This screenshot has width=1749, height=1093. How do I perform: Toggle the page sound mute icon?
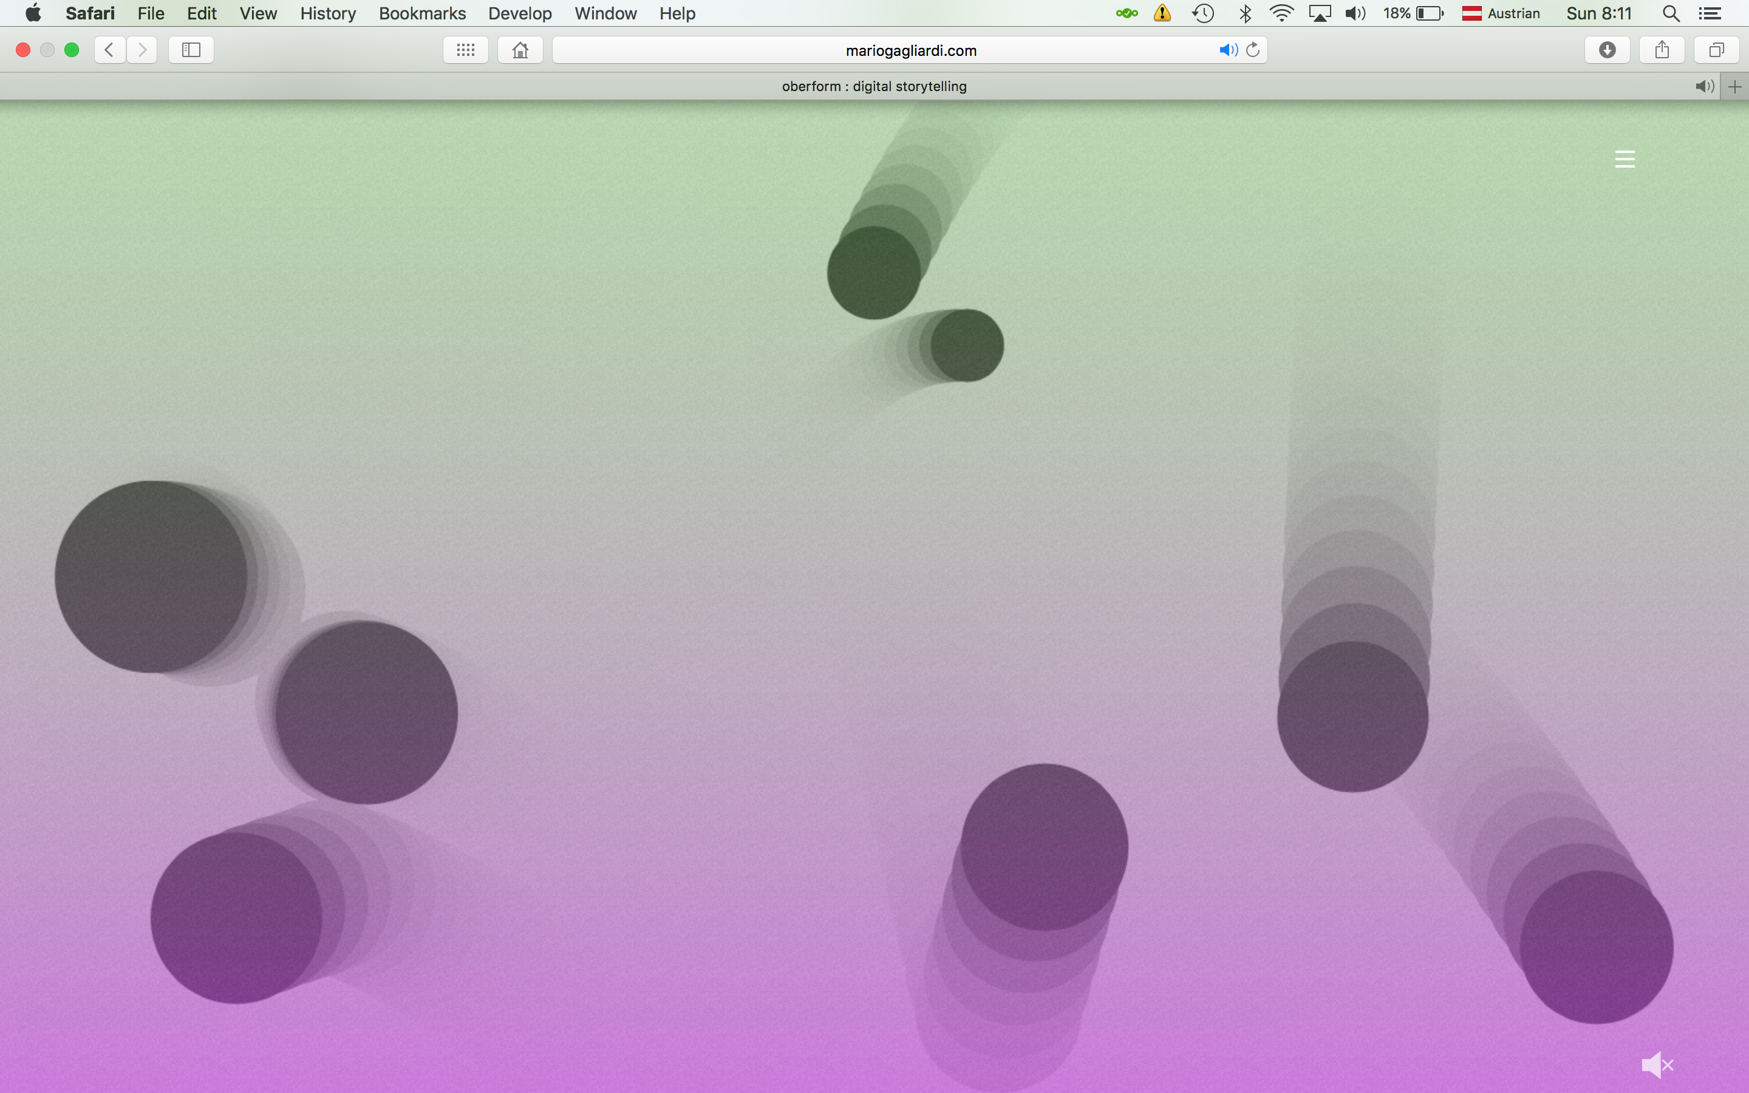pyautogui.click(x=1657, y=1065)
